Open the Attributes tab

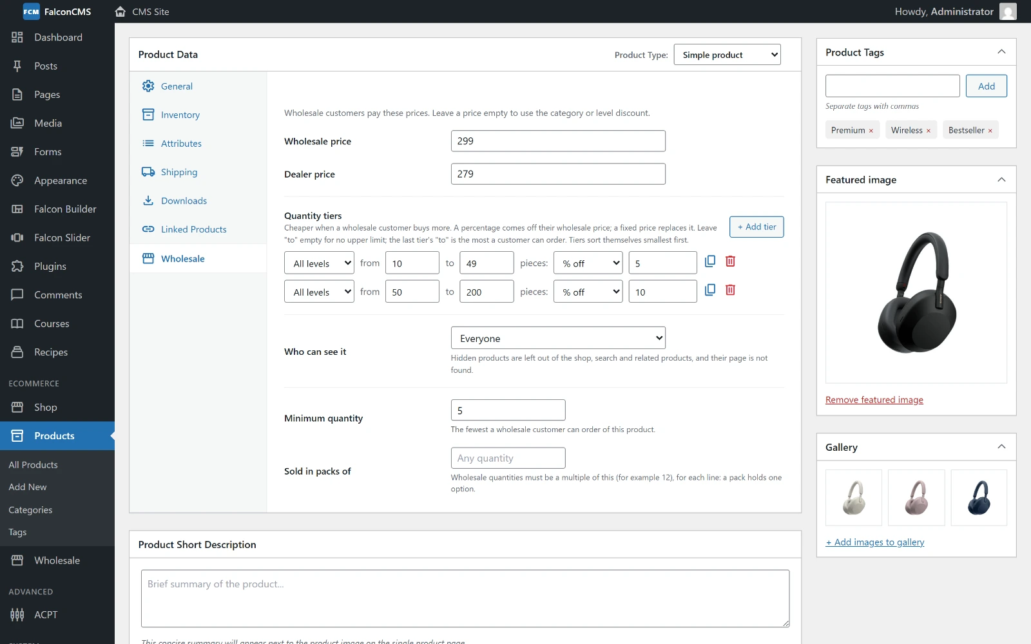tap(198, 144)
